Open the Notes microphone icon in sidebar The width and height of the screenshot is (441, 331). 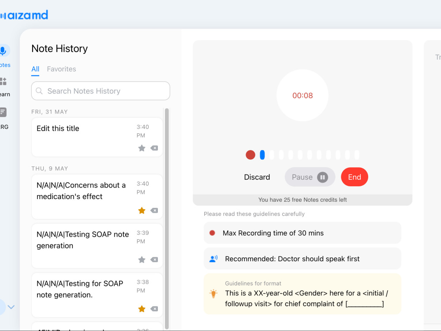coord(4,51)
